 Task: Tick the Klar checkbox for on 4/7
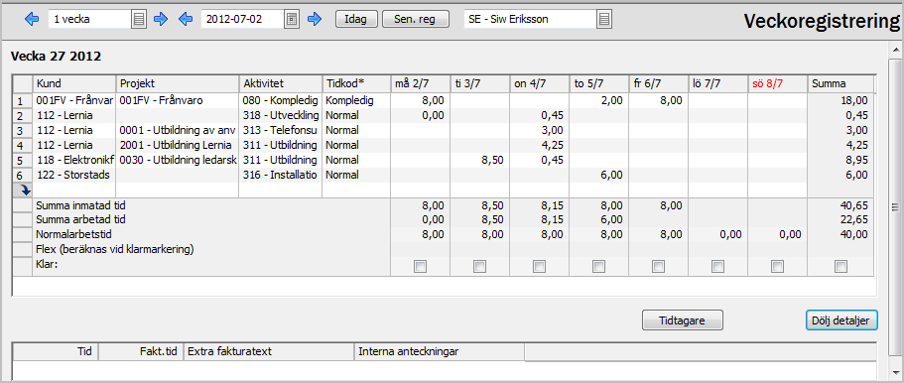(x=539, y=266)
